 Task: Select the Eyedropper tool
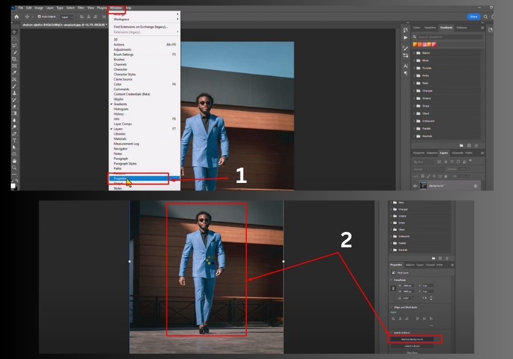[x=14, y=72]
